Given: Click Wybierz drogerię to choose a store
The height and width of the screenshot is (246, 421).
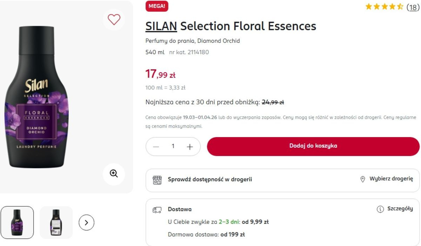Looking at the screenshot, I should tap(391, 179).
